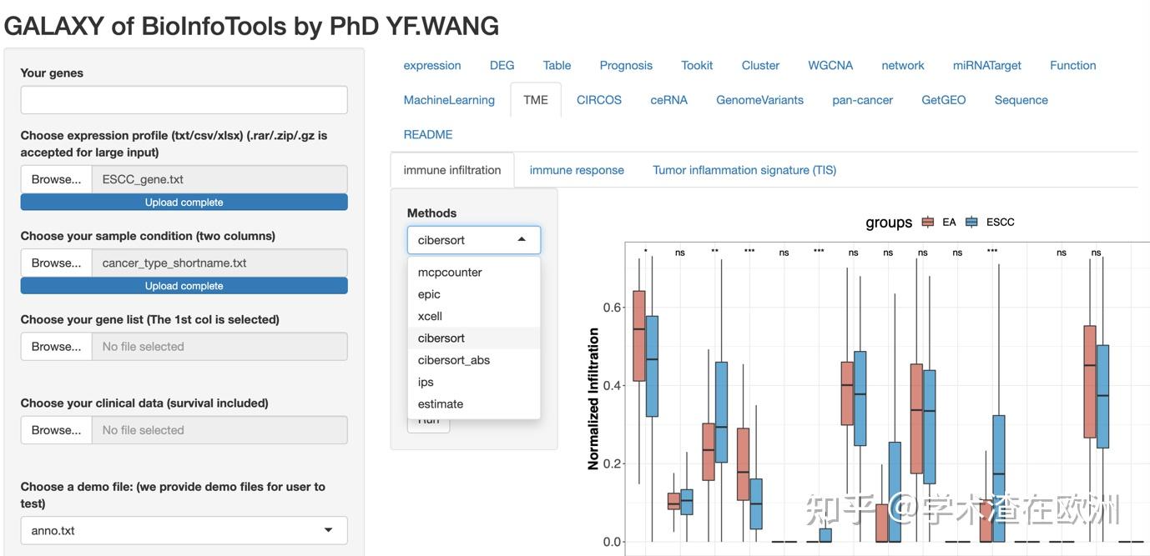Select the epic method option
1150x556 pixels.
point(429,294)
